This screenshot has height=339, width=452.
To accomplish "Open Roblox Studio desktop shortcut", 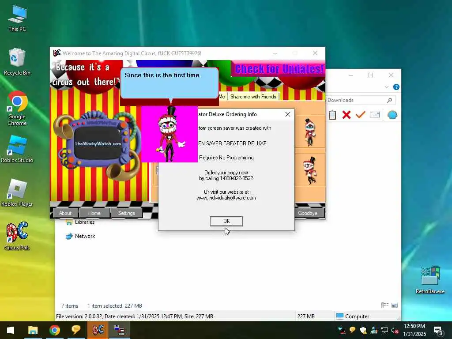I will coord(17,149).
